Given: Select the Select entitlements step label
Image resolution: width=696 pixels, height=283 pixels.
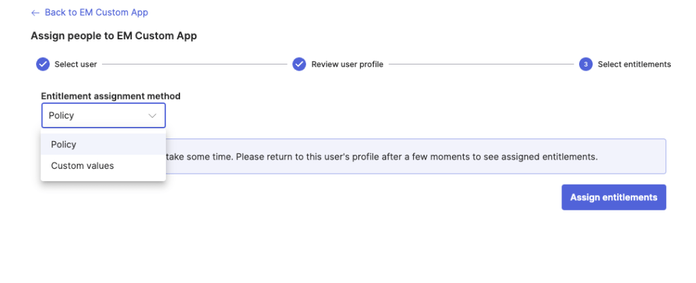Looking at the screenshot, I should [x=634, y=64].
